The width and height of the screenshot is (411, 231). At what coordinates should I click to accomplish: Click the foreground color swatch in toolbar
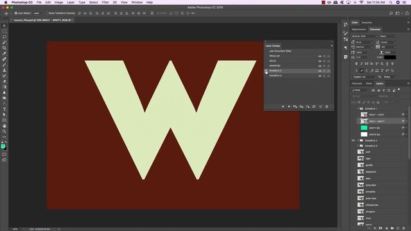click(x=3, y=146)
